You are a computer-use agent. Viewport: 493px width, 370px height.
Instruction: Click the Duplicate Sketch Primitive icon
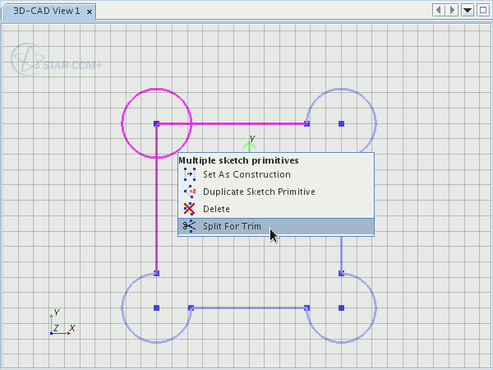[x=190, y=192]
